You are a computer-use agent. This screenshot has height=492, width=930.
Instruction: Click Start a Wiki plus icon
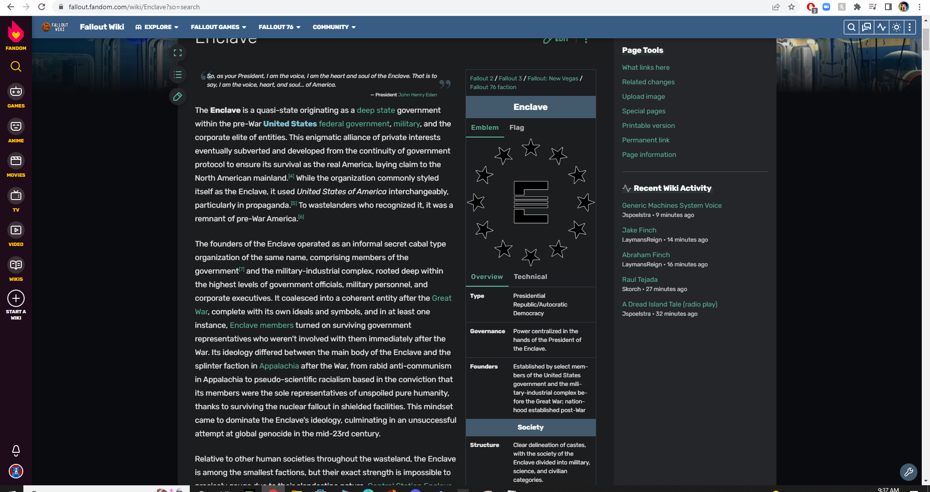pos(16,298)
